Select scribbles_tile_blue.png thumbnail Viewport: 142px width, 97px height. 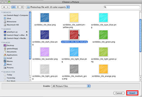tap(45, 17)
